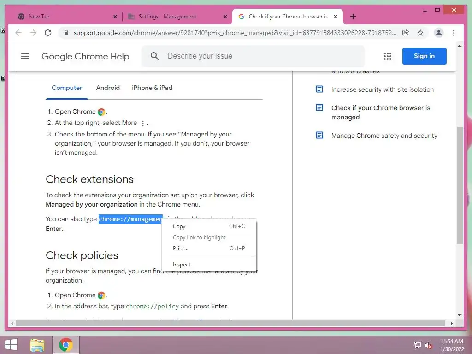Click the scroll left arrow

click(12, 323)
